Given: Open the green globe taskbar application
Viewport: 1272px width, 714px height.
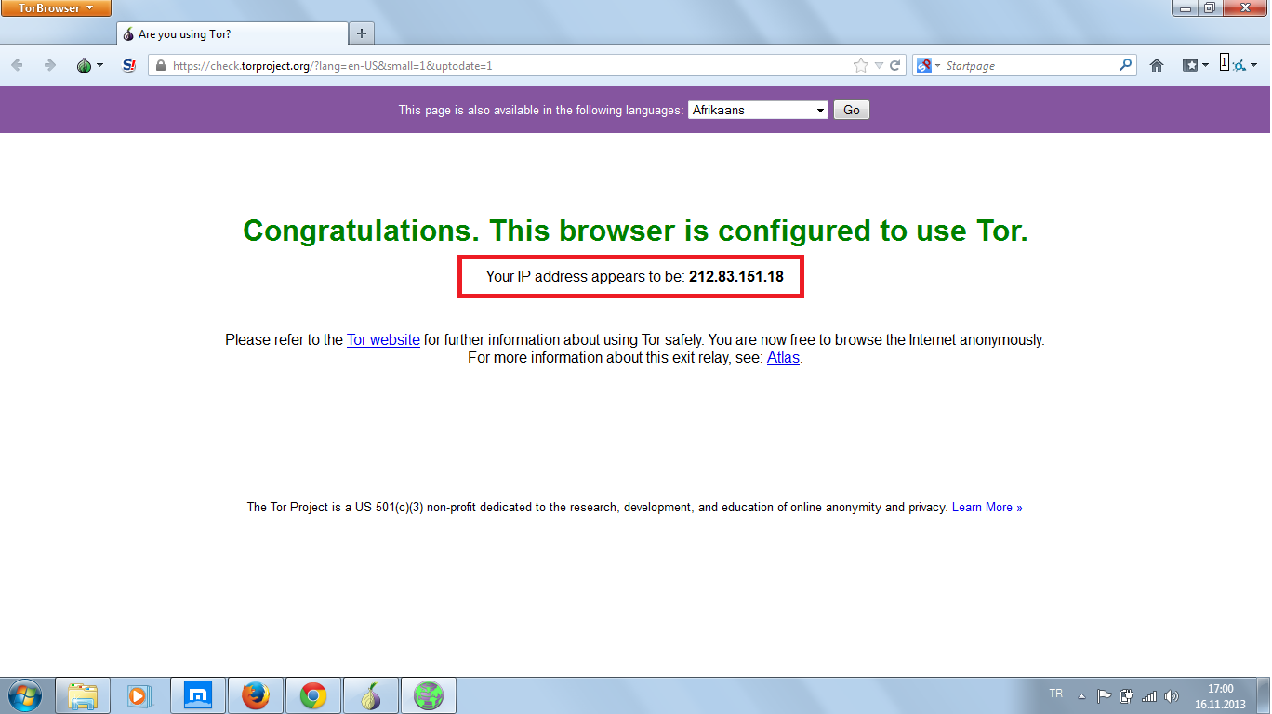Looking at the screenshot, I should click(x=428, y=695).
